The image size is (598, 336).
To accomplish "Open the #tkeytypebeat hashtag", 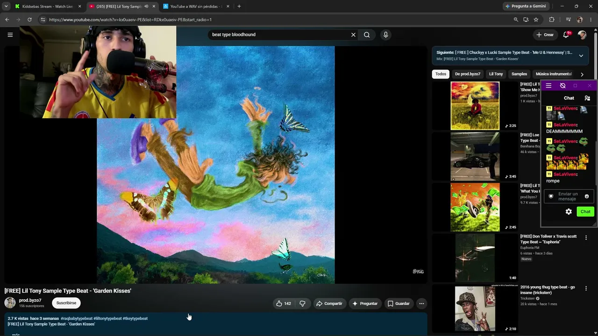I will tap(135, 318).
